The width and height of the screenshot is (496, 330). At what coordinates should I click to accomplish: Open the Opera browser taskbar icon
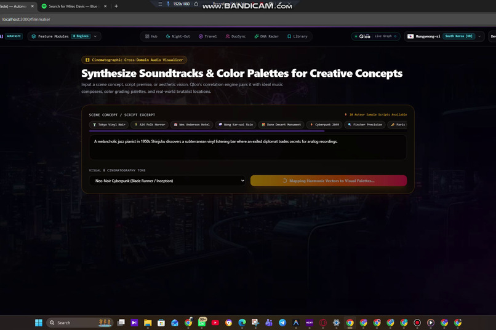pos(323,323)
